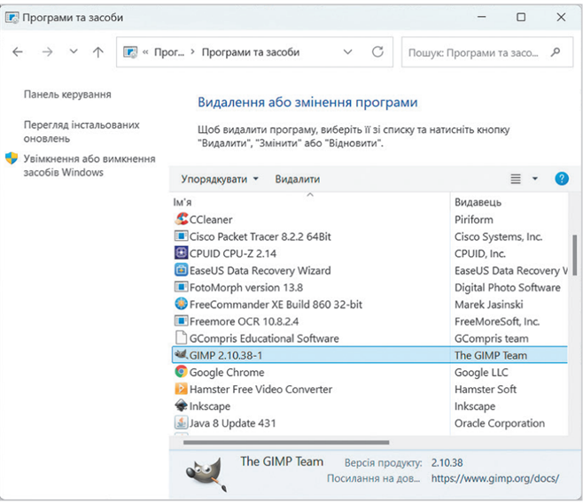This screenshot has width=583, height=503.
Task: Select FotoMorph version 13.8 entry
Action: tap(246, 288)
